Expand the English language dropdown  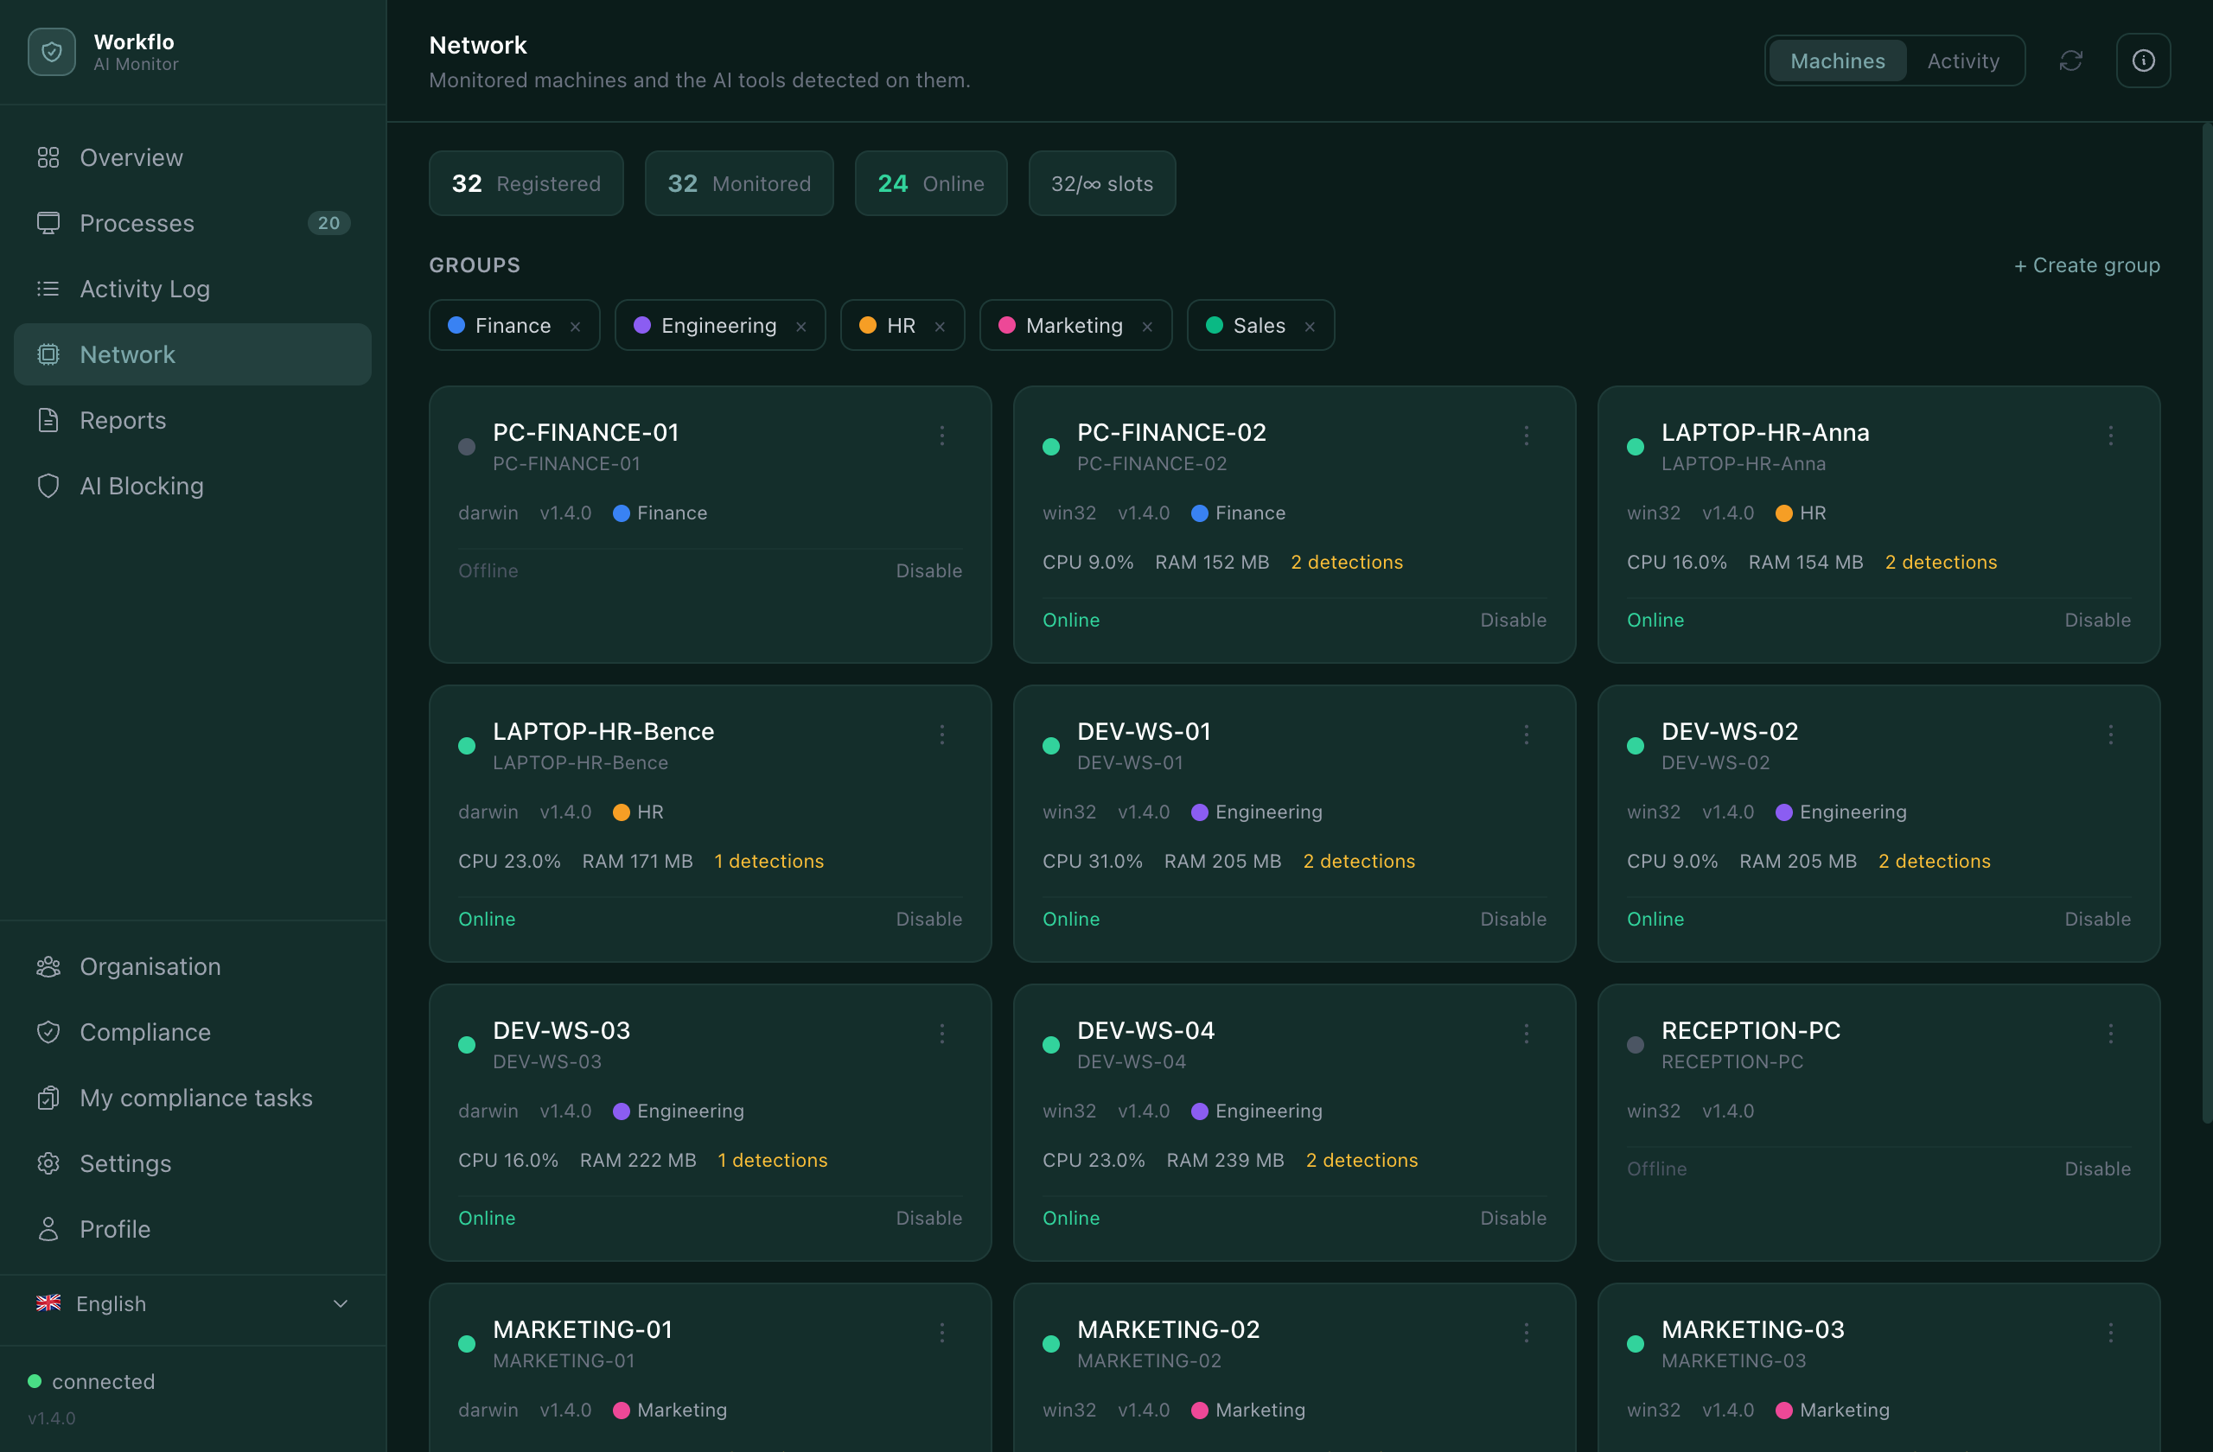[x=193, y=1303]
